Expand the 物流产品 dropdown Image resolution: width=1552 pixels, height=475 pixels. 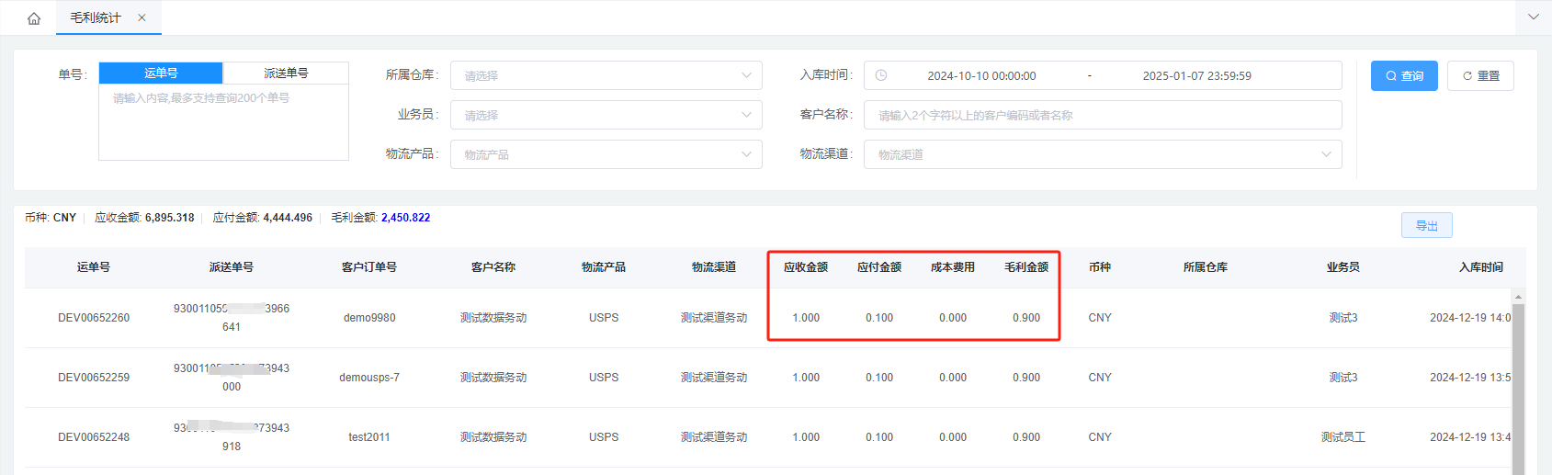pyautogui.click(x=606, y=154)
